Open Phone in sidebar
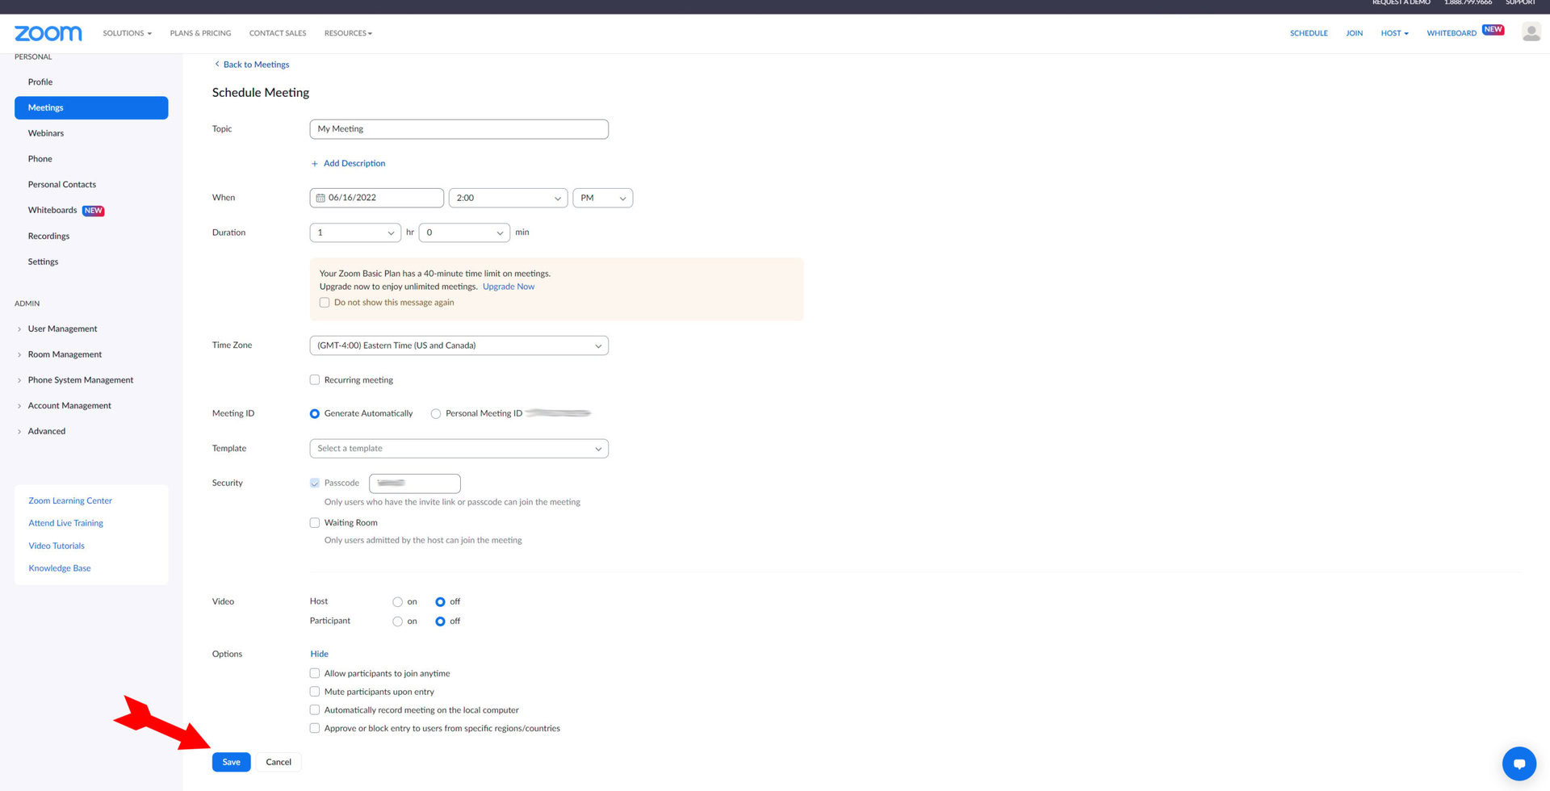This screenshot has width=1550, height=791. 40,160
